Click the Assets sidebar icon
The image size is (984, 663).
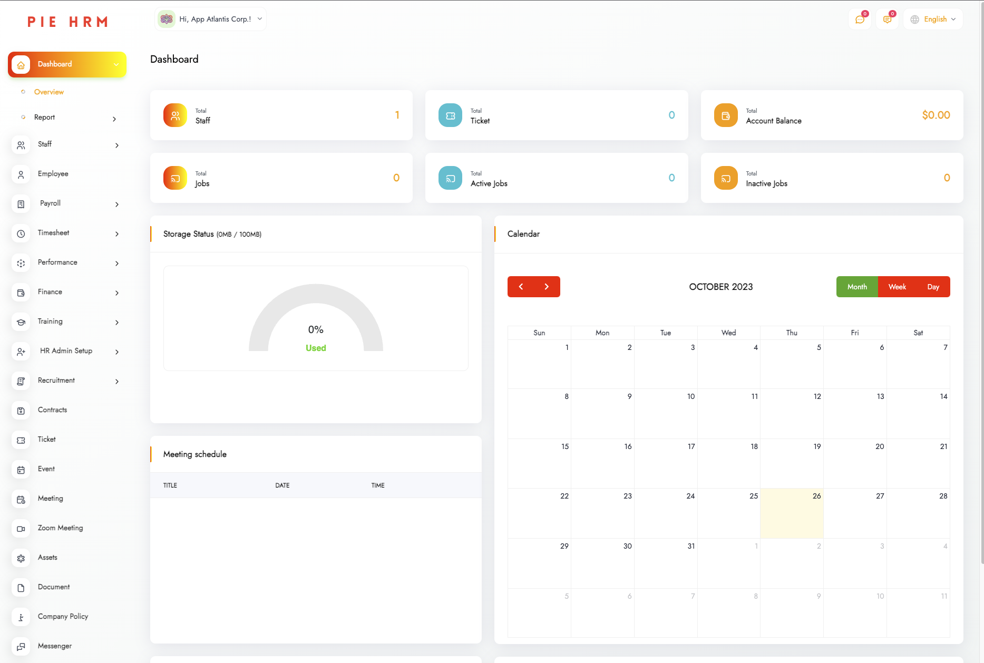pos(21,558)
